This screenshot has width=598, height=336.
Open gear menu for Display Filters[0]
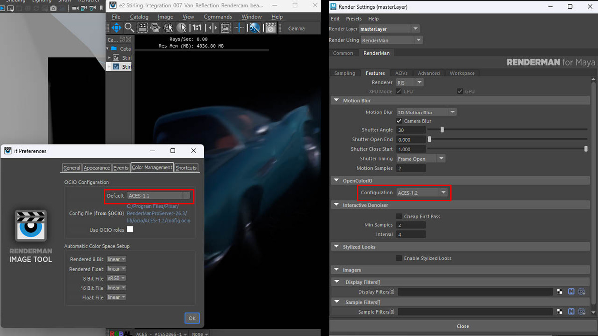(582, 292)
